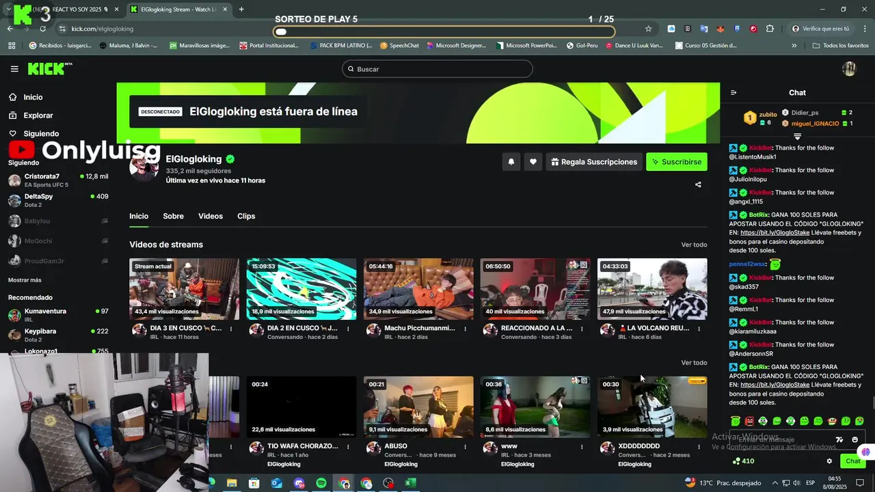
Task: Open the bit.ly/GlogloStake link in first BotRix message
Action: (x=775, y=232)
